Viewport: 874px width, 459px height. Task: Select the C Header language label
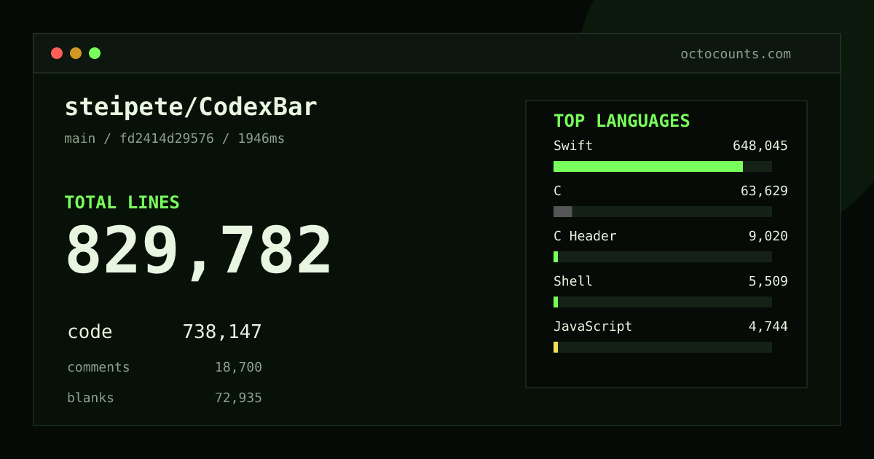[x=585, y=236]
